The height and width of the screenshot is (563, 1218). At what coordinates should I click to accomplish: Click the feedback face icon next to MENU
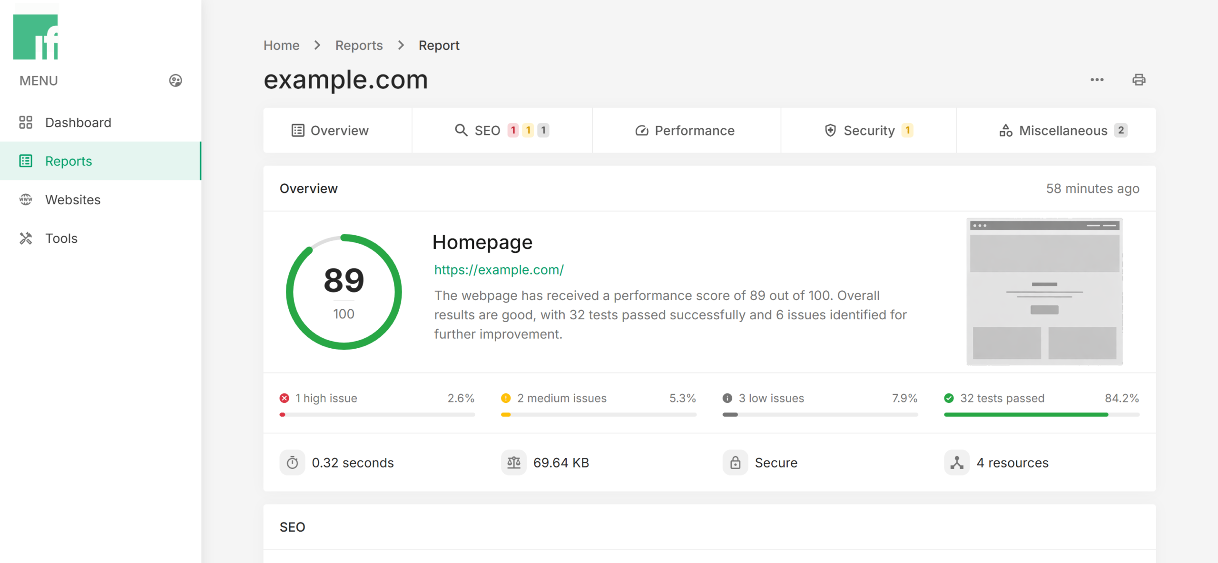coord(175,80)
